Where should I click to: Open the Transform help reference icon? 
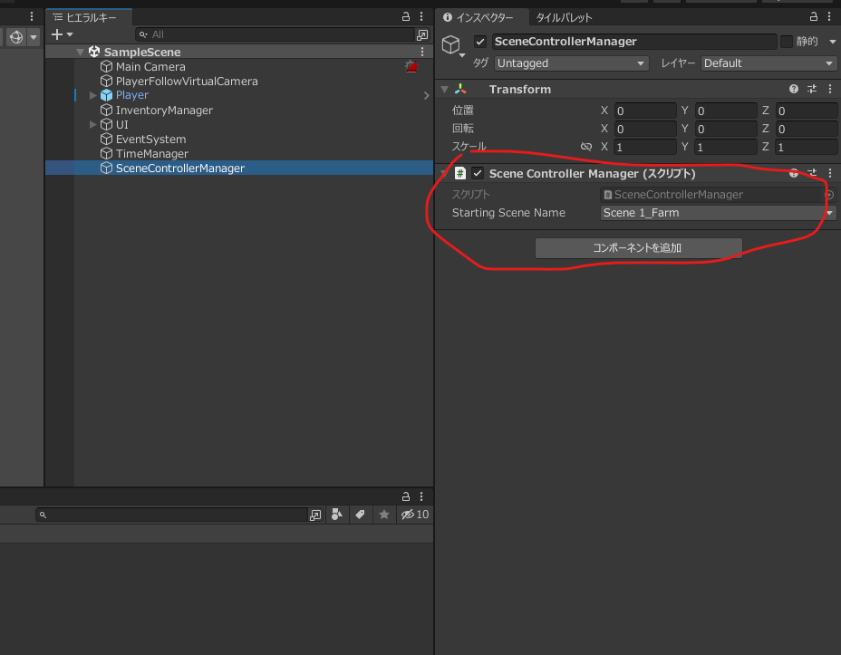[794, 89]
